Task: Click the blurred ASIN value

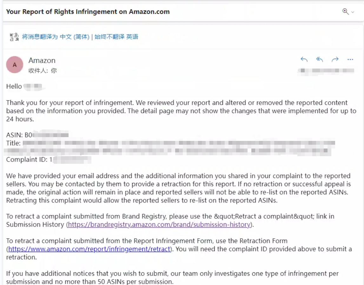Action: pyautogui.click(x=46, y=135)
